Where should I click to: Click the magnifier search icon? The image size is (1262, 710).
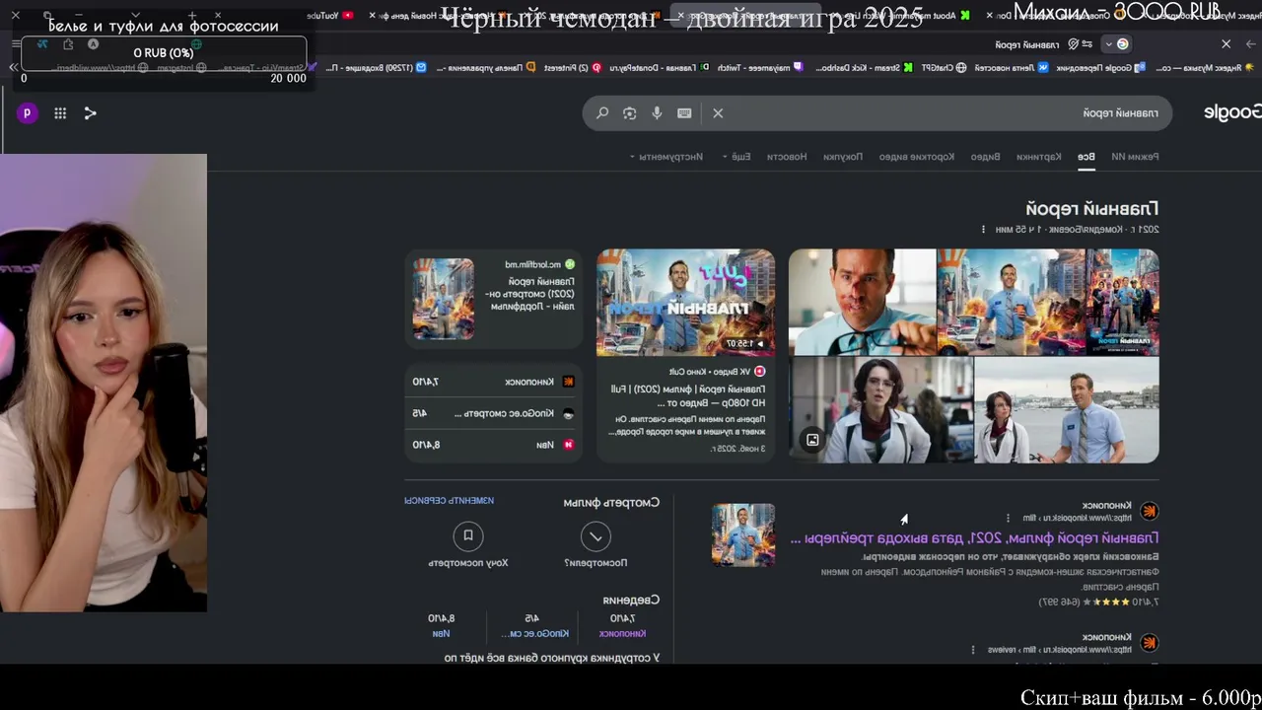point(602,113)
